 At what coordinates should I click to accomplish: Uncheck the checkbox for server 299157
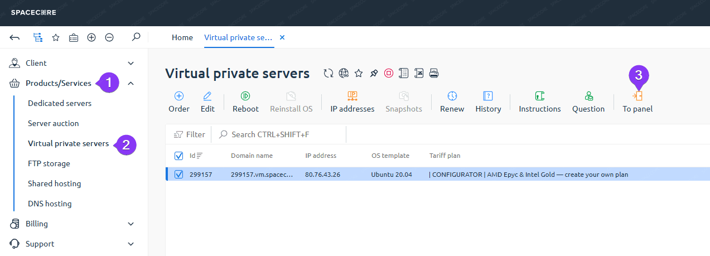coord(179,175)
